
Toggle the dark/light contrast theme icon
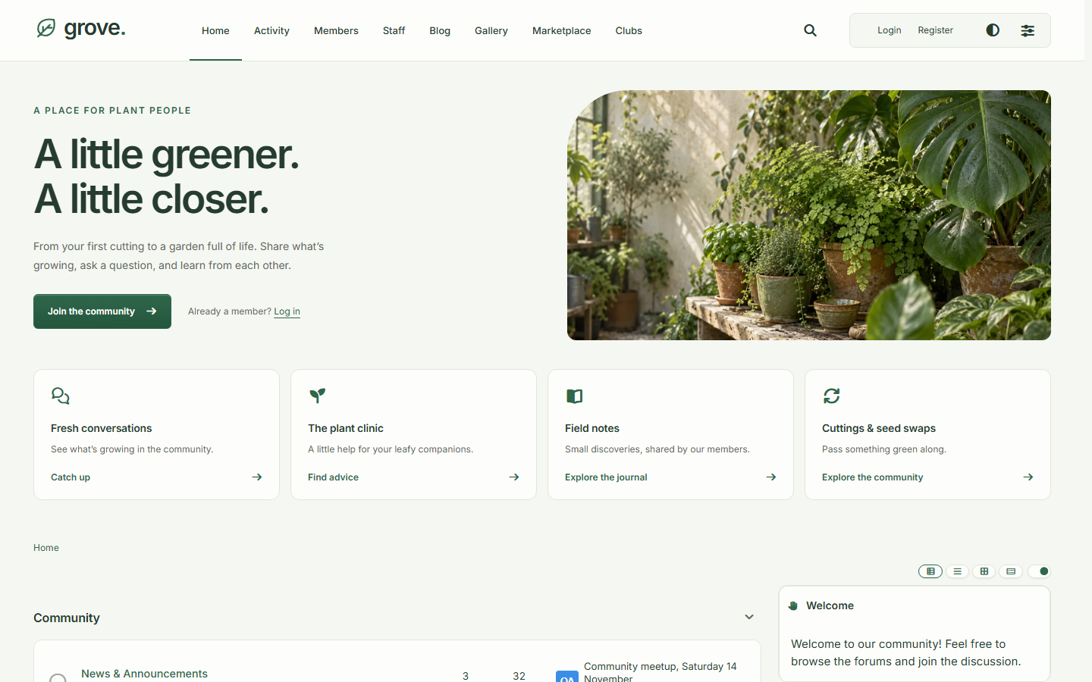point(993,30)
